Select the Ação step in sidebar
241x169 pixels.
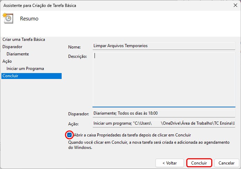(7, 61)
